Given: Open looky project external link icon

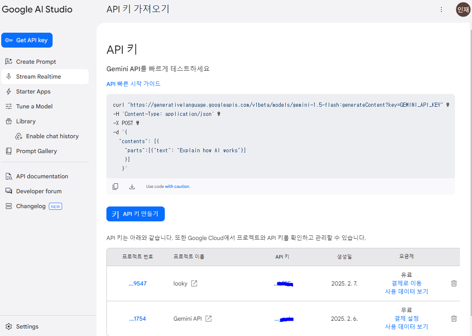Looking at the screenshot, I should 194,283.
